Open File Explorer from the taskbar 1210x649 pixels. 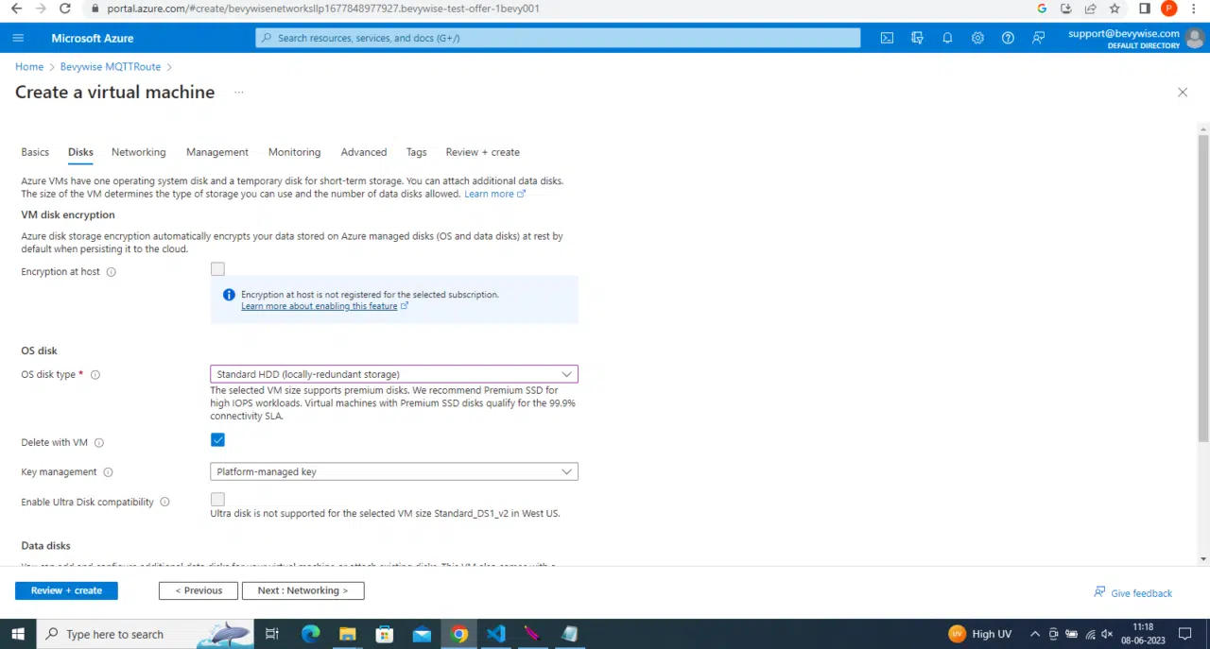(348, 634)
